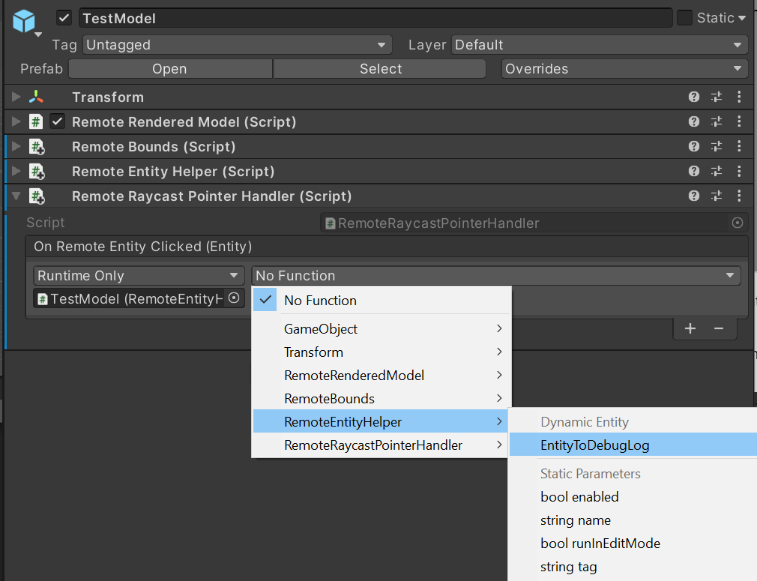Select the string name static parameter
Screen dimensions: 757x581
click(x=633, y=520)
